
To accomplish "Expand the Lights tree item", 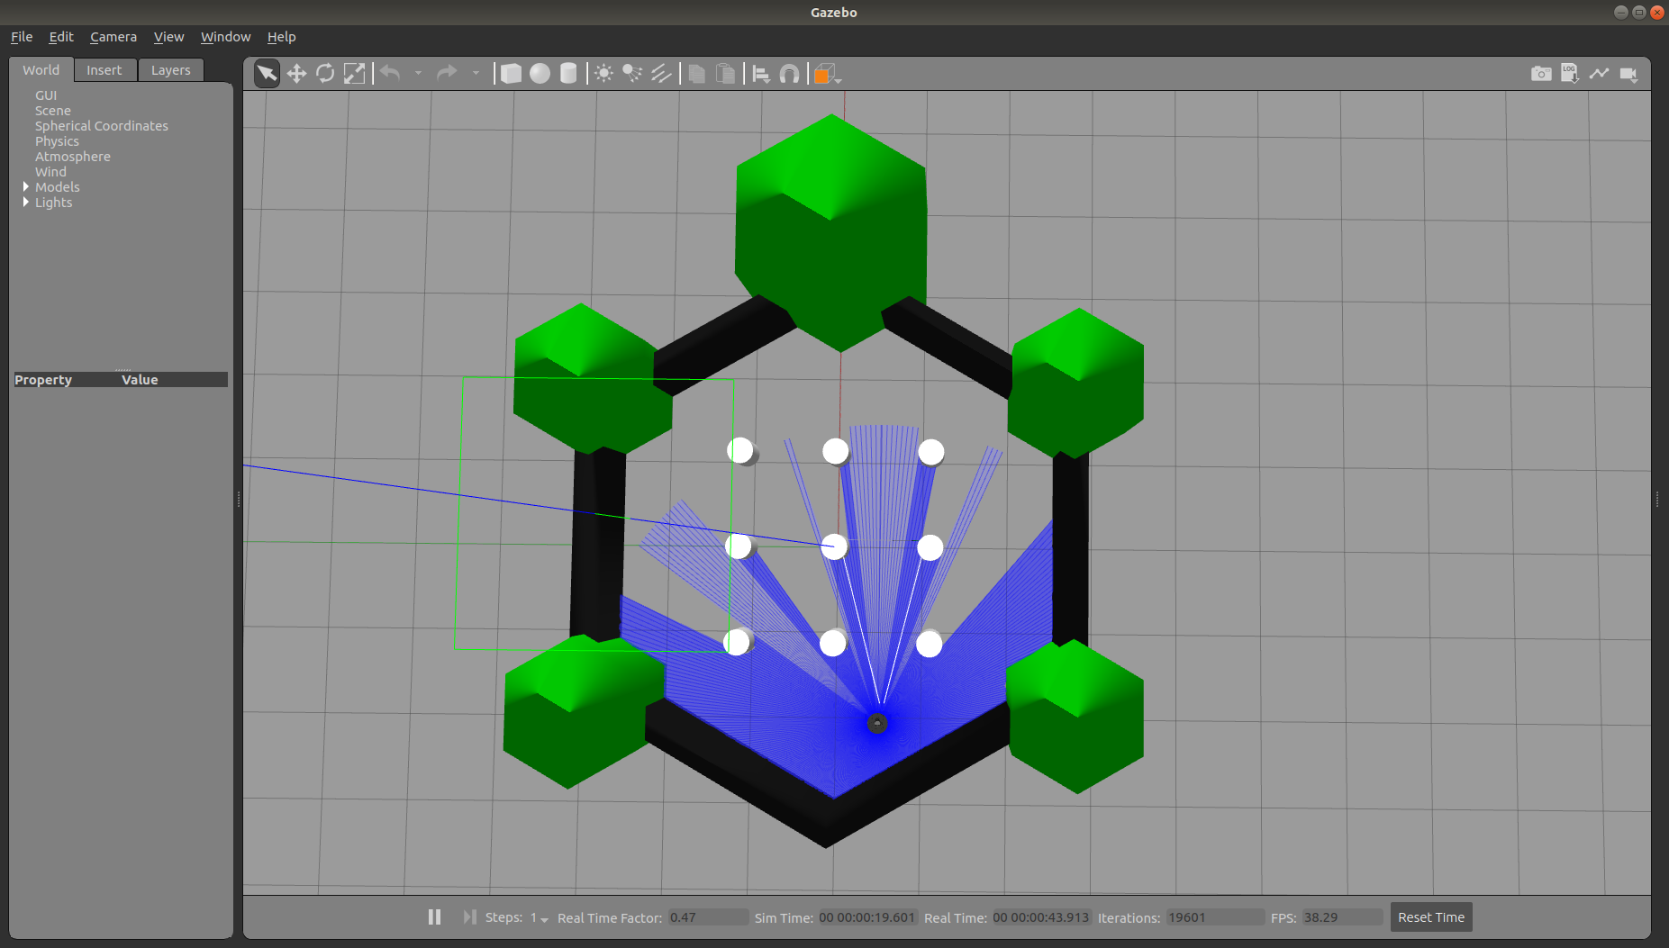I will [26, 202].
